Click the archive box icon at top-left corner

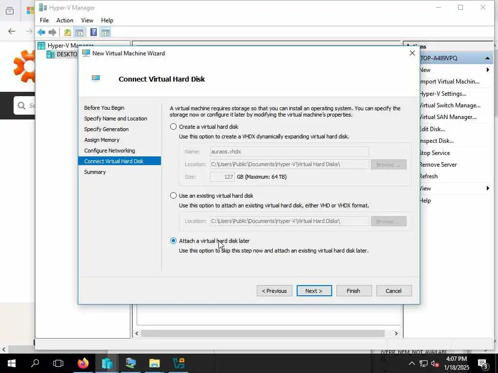pos(10,11)
